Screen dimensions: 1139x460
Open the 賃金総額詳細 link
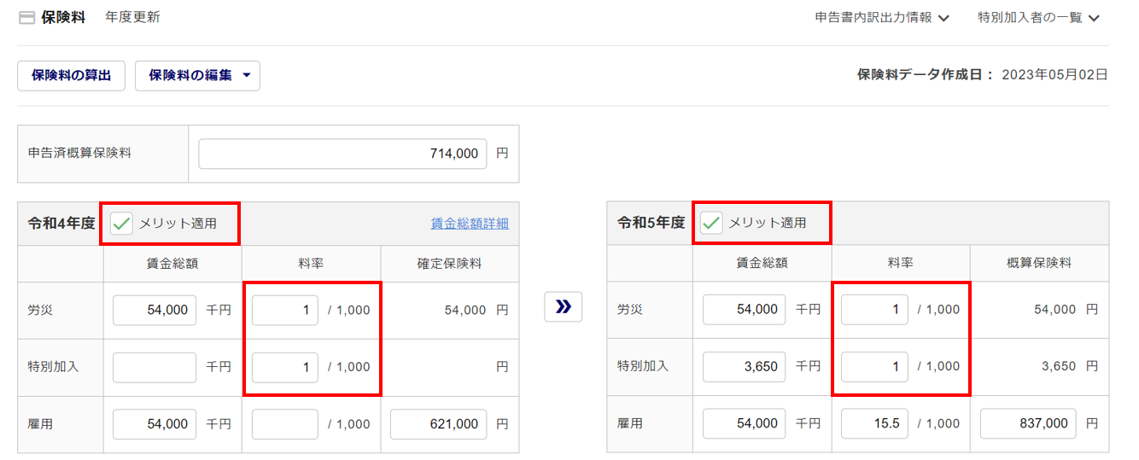(470, 224)
